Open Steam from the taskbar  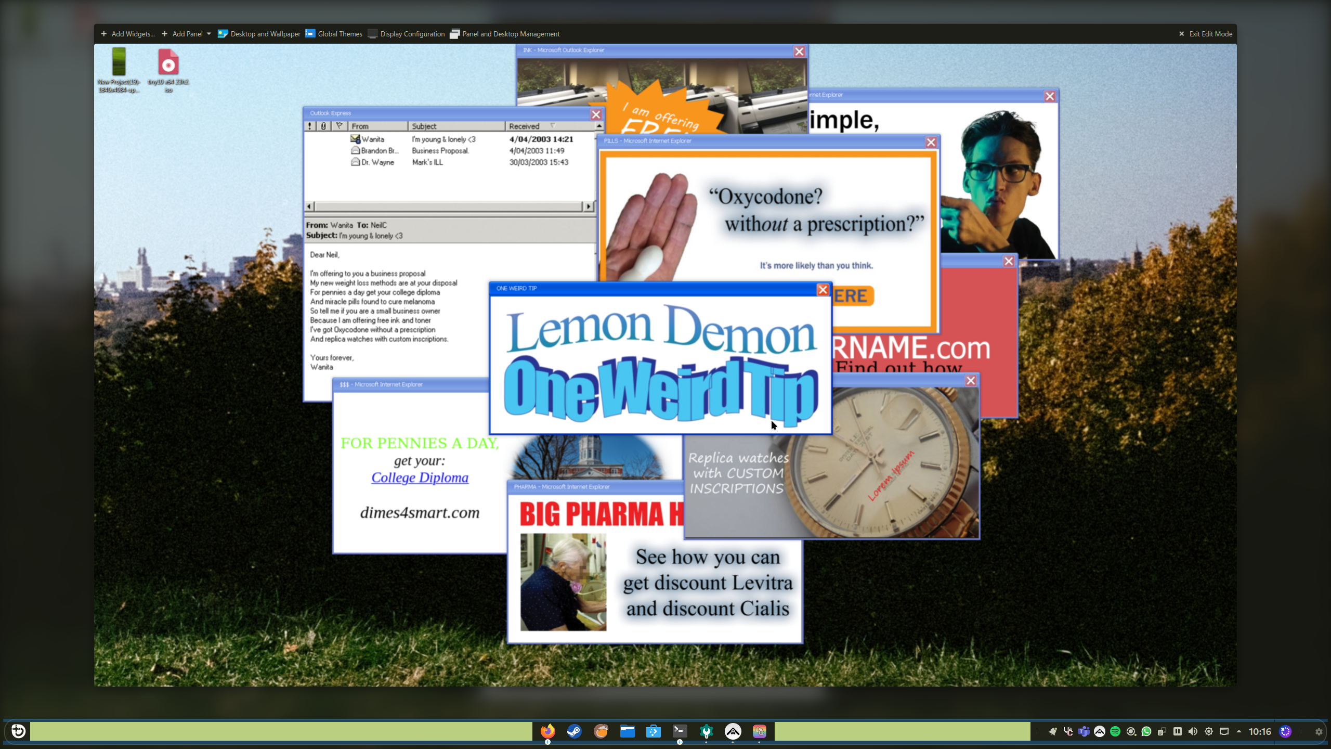click(574, 731)
